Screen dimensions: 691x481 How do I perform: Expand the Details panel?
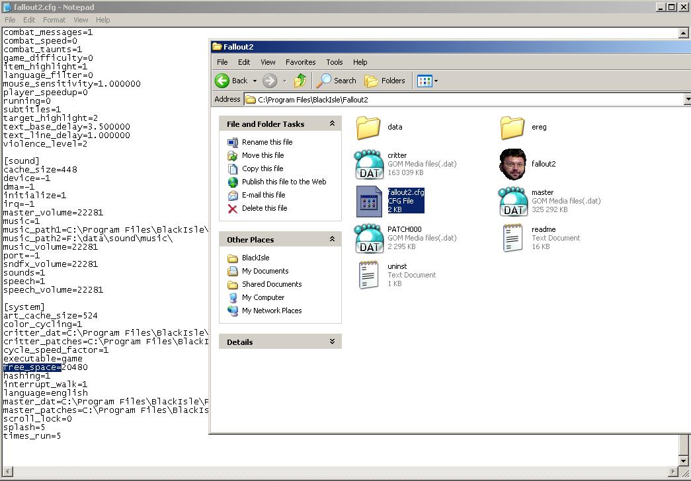click(333, 342)
